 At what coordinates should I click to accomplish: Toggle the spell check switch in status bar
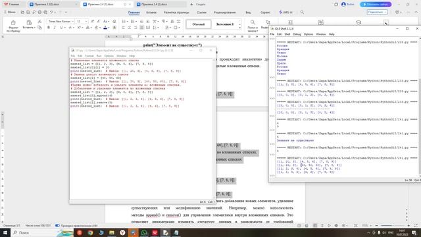tap(57, 226)
